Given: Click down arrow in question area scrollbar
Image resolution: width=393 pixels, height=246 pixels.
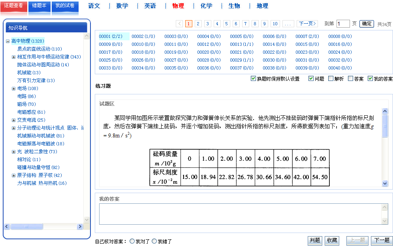Looking at the screenshot, I should pyautogui.click(x=385, y=183).
